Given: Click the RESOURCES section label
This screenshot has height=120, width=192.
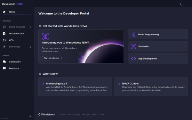Looking at the screenshot, I should click(7, 21).
